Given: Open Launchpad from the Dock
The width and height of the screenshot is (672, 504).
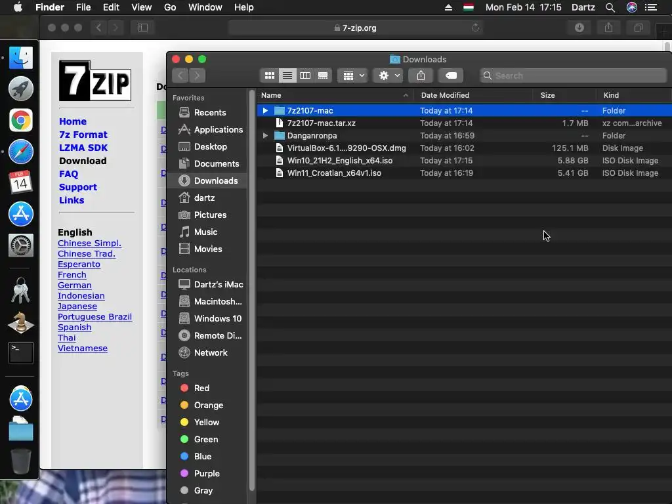Looking at the screenshot, I should [x=20, y=89].
